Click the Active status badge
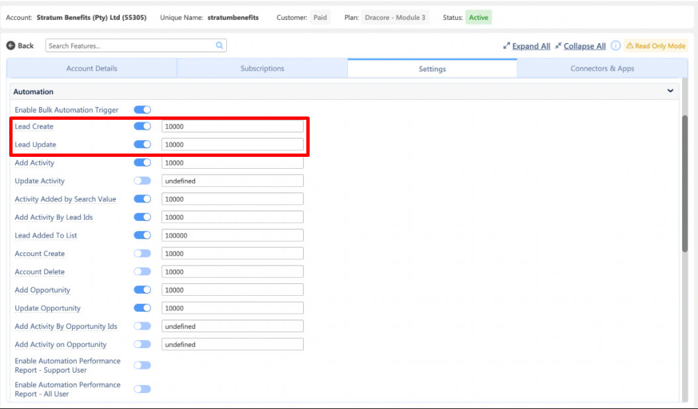Image resolution: width=698 pixels, height=409 pixels. click(x=478, y=17)
